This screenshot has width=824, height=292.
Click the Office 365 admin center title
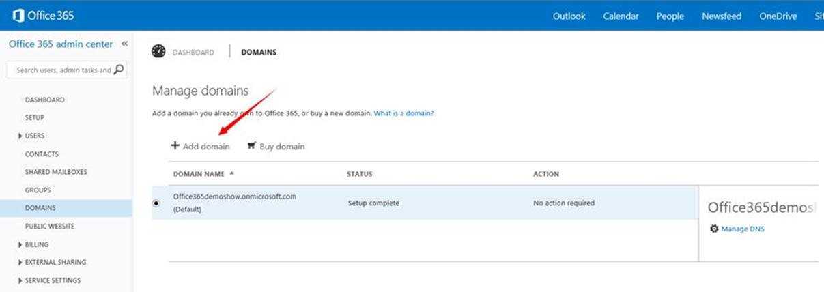[x=61, y=44]
